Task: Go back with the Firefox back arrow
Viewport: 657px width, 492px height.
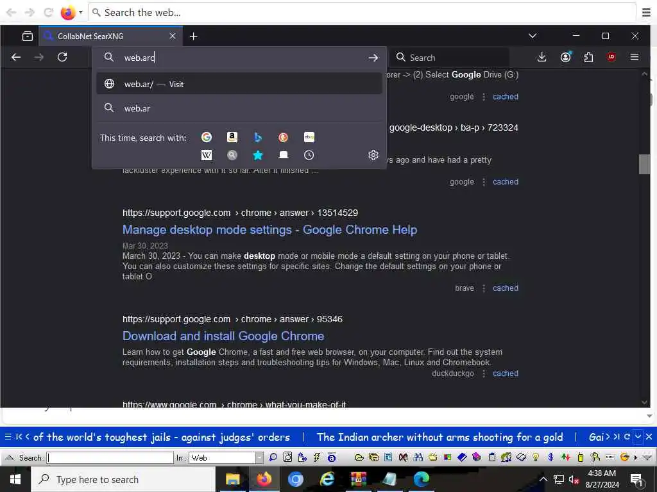Action: tap(16, 57)
